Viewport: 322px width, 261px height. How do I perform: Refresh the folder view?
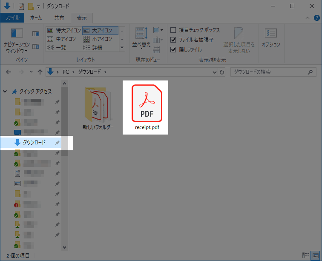pyautogui.click(x=222, y=72)
